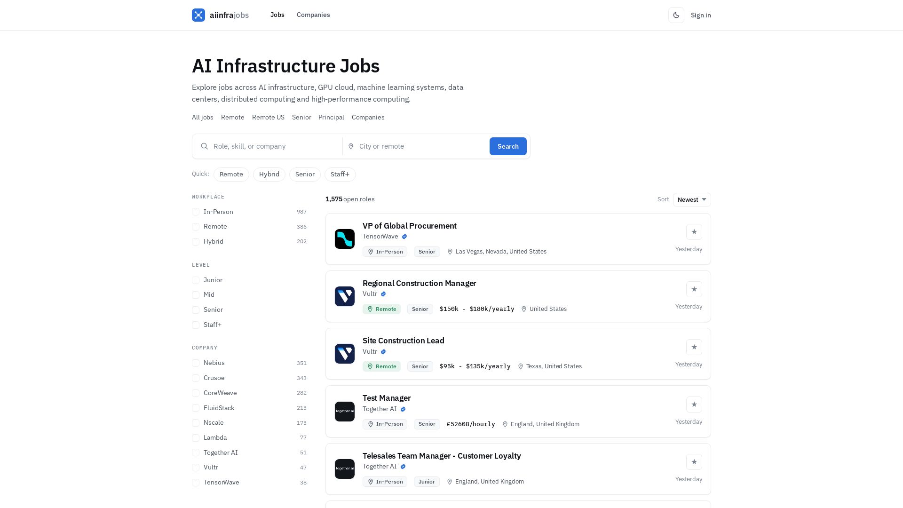903x508 pixels.
Task: Open the Regional Construction Manager job title
Action: click(420, 283)
